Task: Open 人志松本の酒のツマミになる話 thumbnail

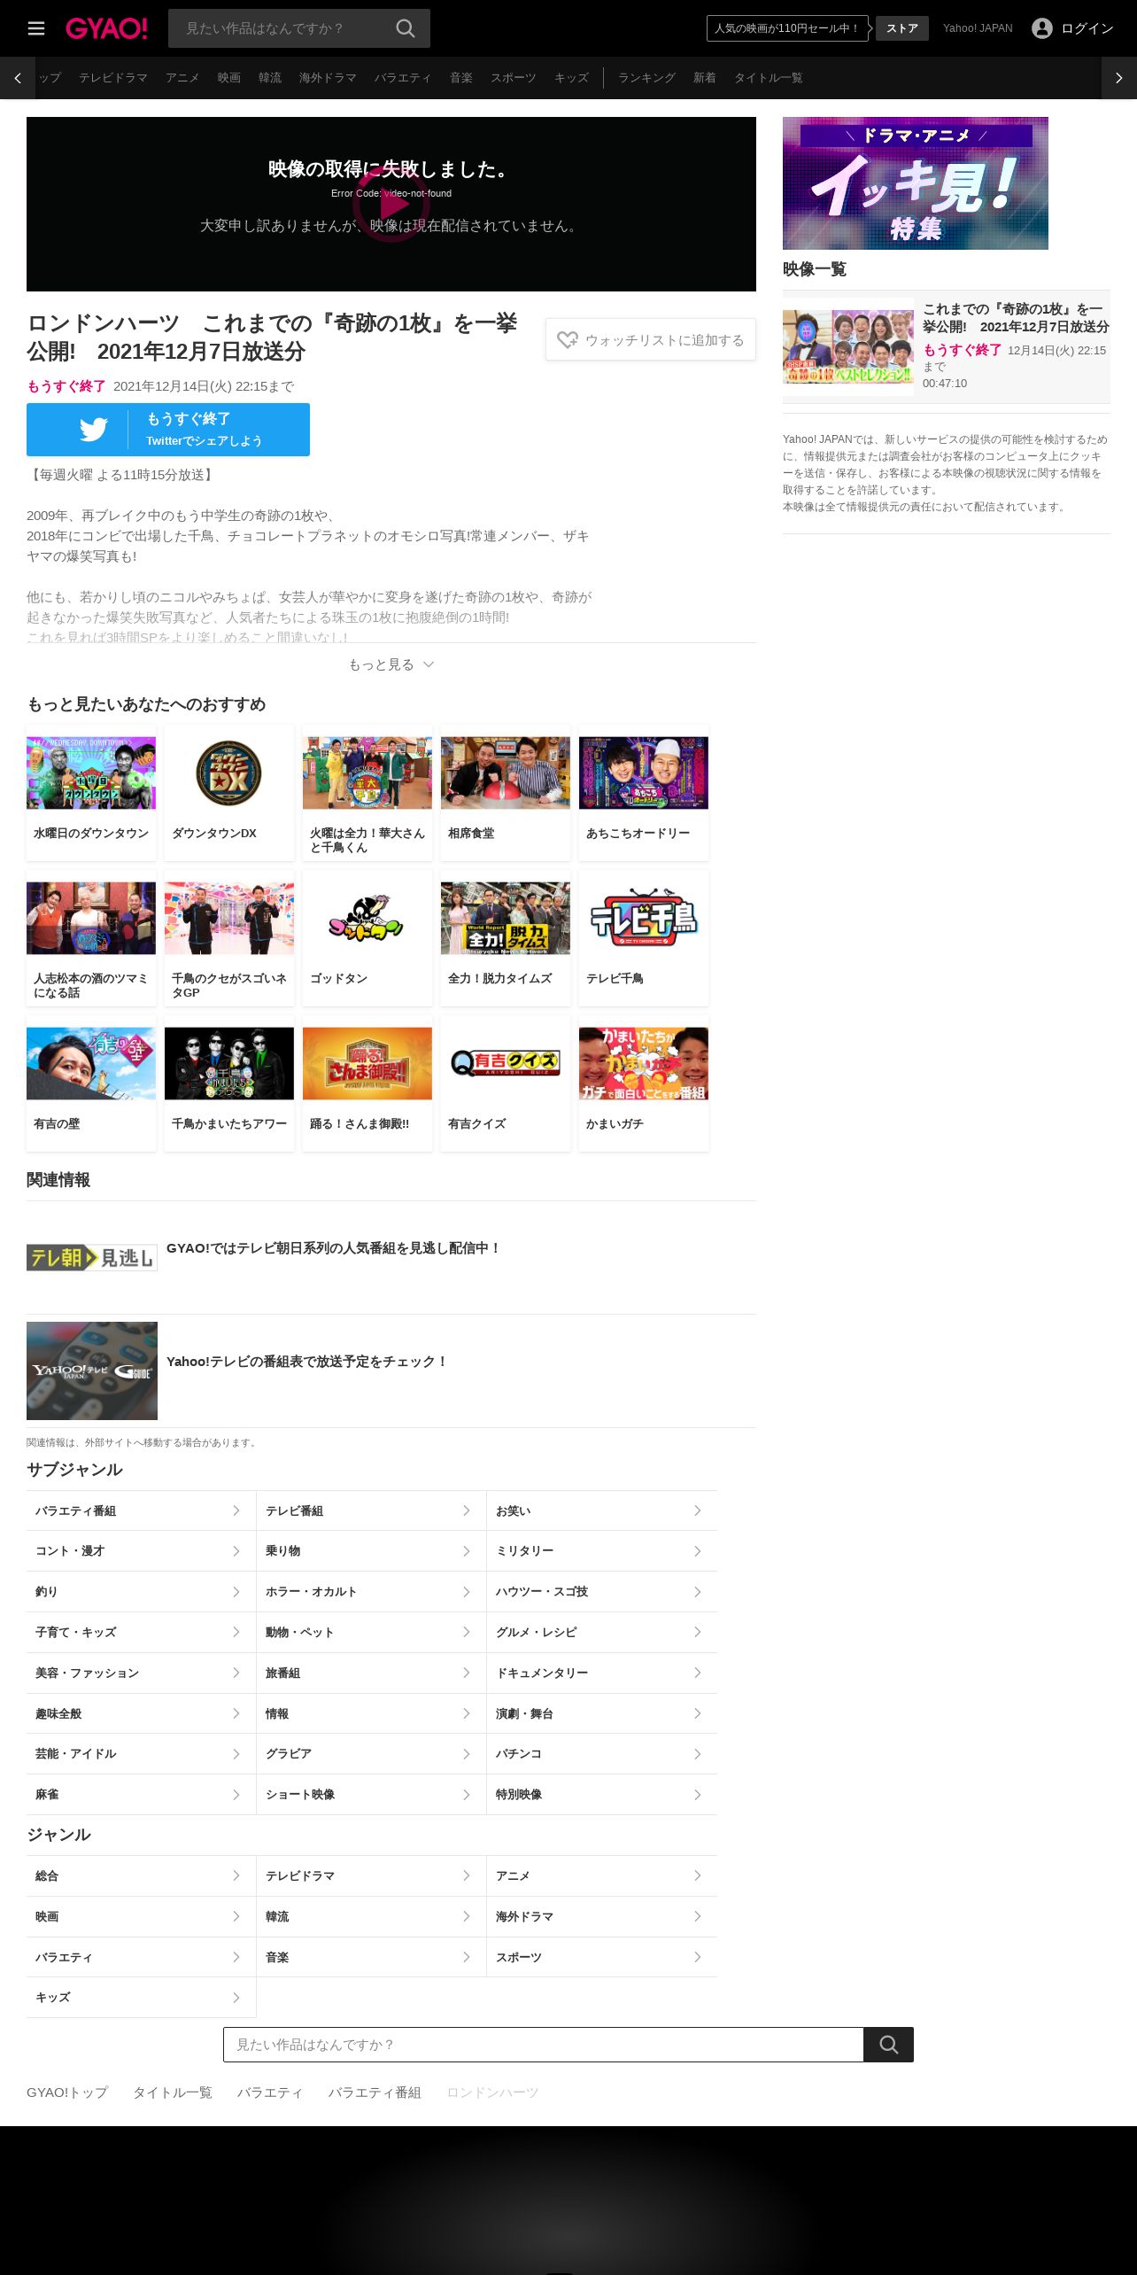Action: coord(91,918)
